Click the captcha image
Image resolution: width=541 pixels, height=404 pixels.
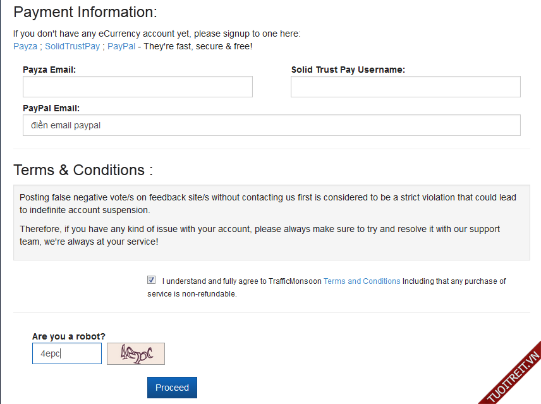136,353
